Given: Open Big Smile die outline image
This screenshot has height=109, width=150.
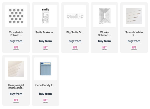Looking at the screenshot, I should click(x=75, y=16).
